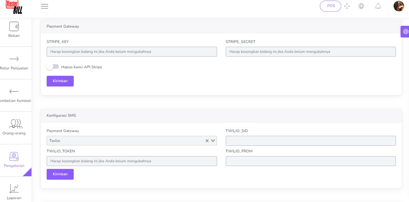Clear the Twilio selection with X
Viewport: 409px width, 202px height.
tap(207, 141)
